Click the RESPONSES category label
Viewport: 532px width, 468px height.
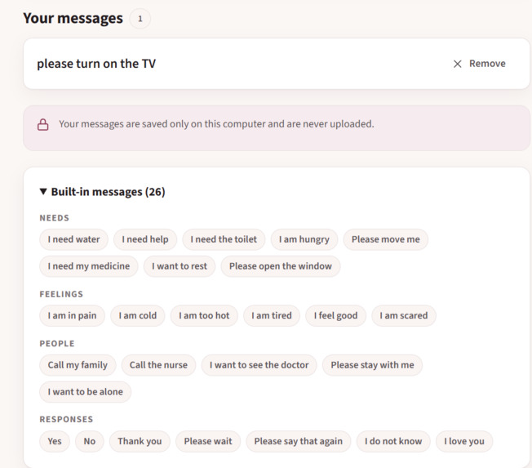click(66, 420)
